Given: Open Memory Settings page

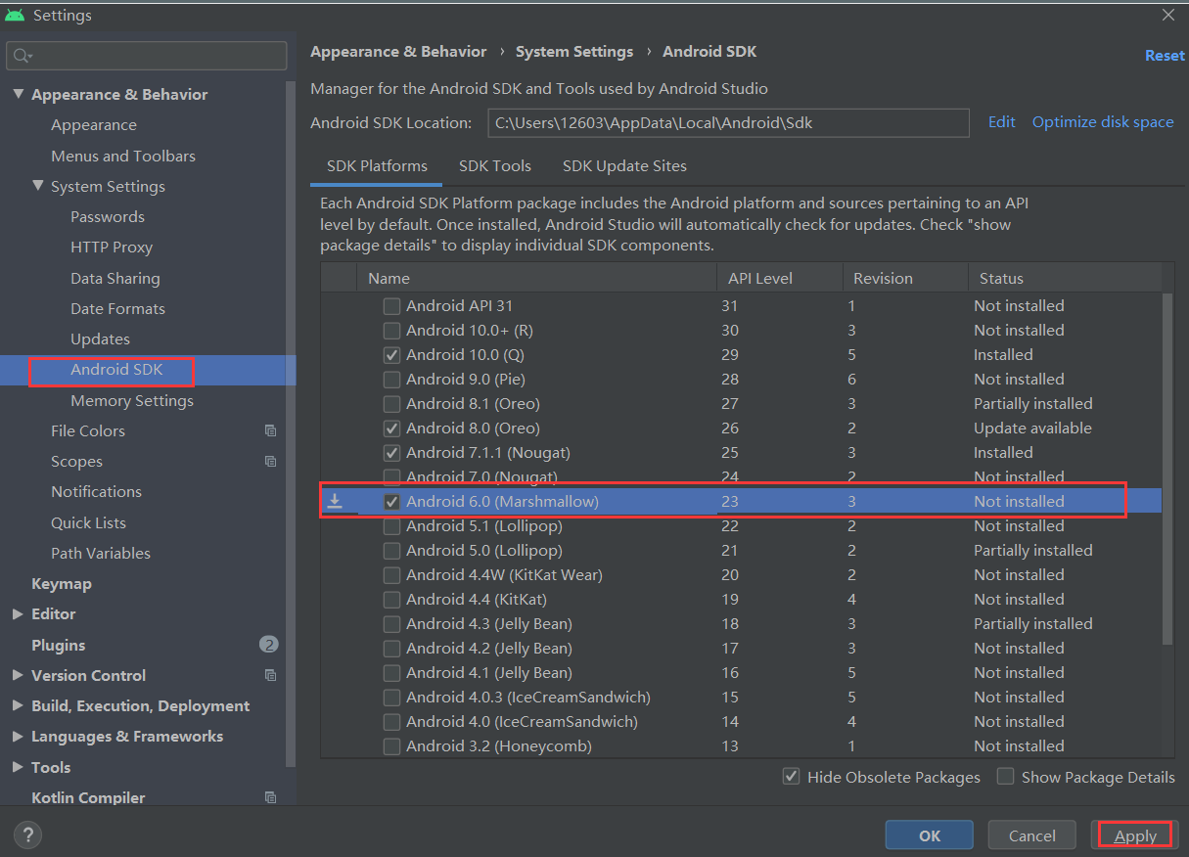Looking at the screenshot, I should 132,400.
